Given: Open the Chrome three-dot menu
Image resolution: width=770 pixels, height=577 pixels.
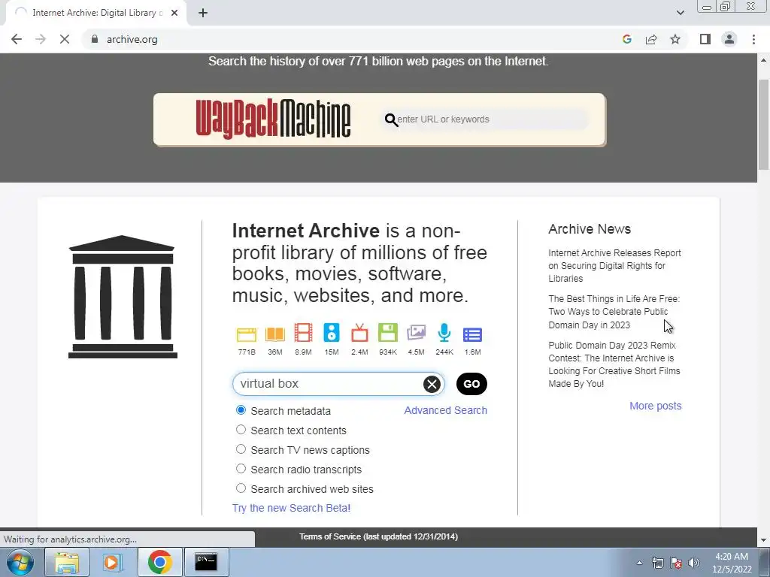Looking at the screenshot, I should (x=753, y=39).
